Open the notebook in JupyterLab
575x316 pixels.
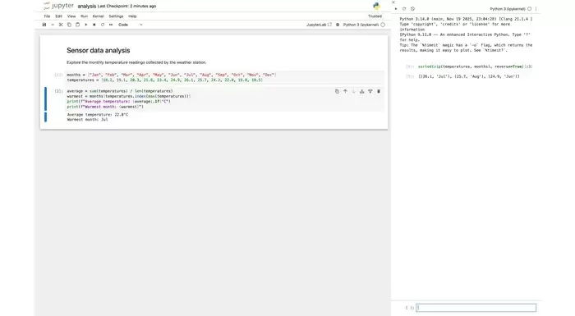coord(319,25)
